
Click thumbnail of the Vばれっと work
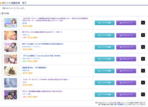(x=11, y=35)
